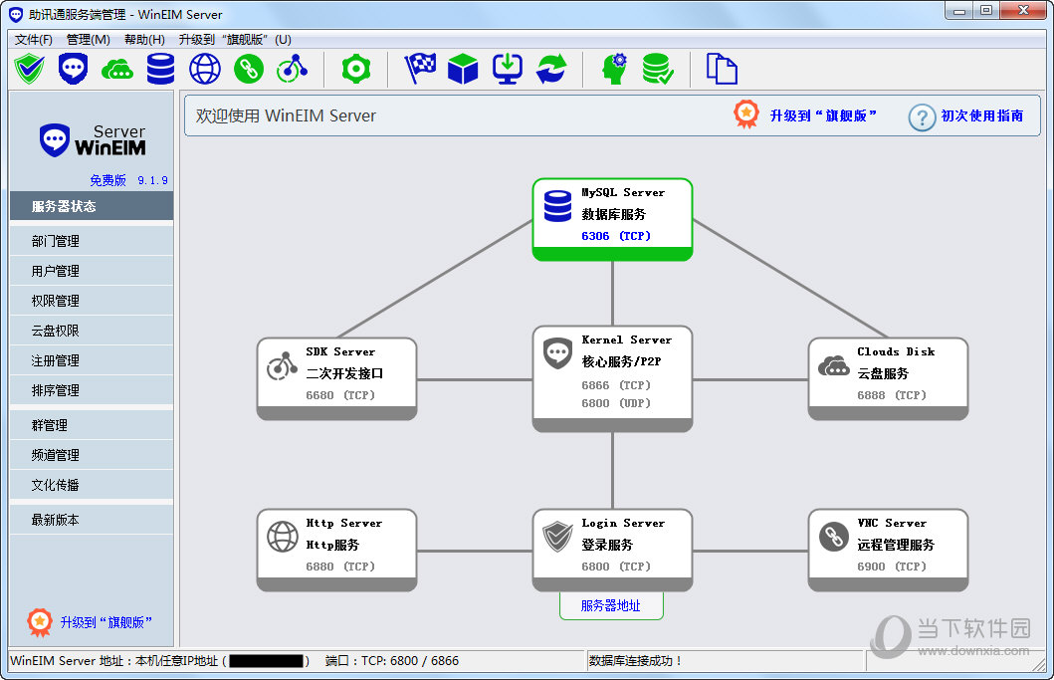Open the 管理(M) menu
The height and width of the screenshot is (680, 1054).
click(88, 40)
